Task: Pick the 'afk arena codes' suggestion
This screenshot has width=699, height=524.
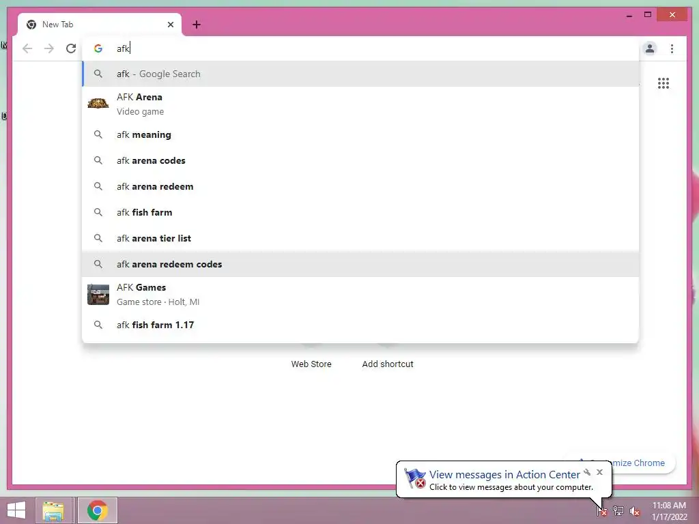Action: [x=360, y=160]
